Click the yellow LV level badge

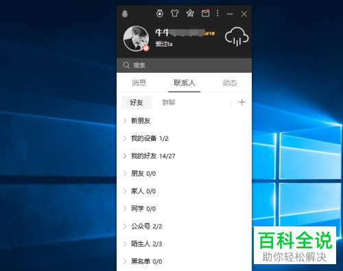point(210,34)
